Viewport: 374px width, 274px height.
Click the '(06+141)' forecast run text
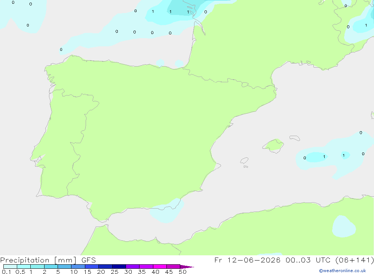pos(355,260)
